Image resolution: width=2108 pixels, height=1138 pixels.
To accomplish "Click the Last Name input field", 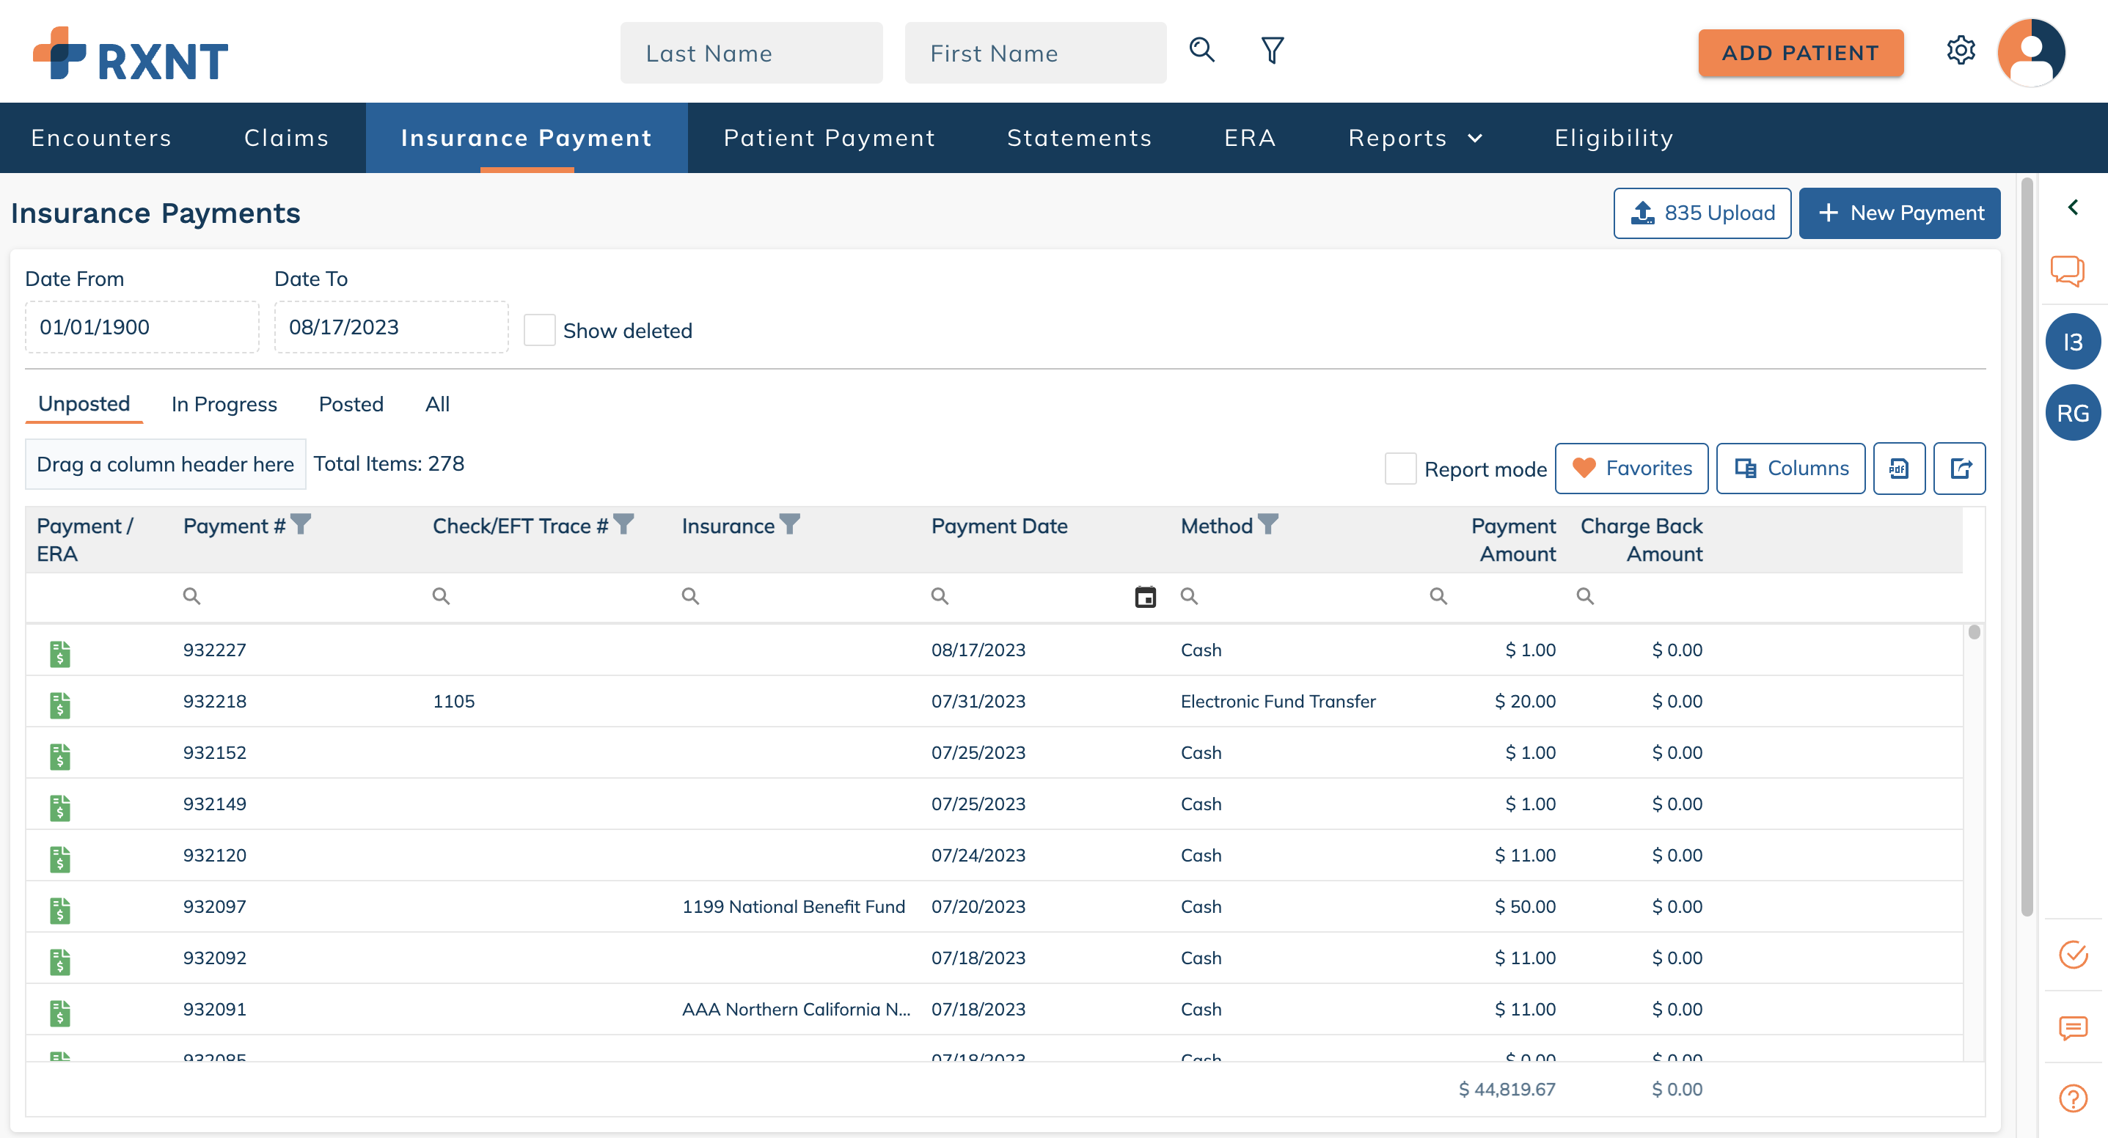I will pyautogui.click(x=750, y=52).
